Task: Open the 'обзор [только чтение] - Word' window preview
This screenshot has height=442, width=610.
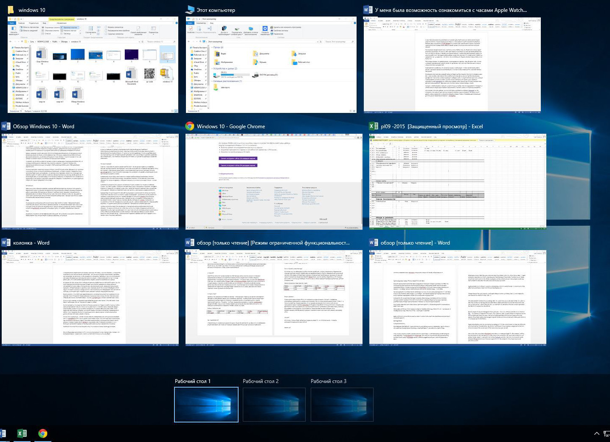Action: click(458, 297)
